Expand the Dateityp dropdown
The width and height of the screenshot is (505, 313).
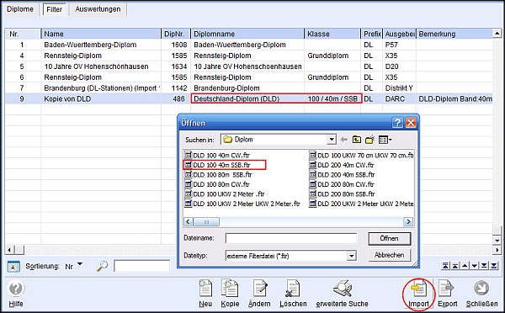(351, 256)
